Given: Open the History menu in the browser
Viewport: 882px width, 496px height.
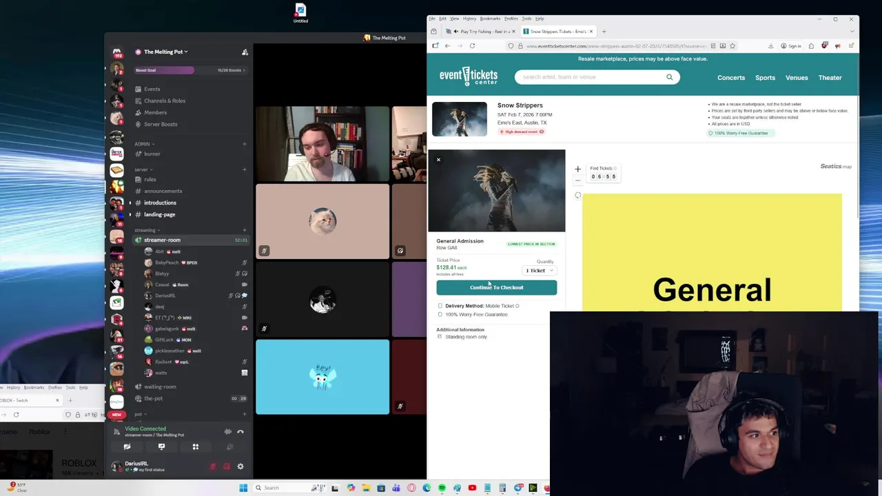Looking at the screenshot, I should click(x=469, y=19).
